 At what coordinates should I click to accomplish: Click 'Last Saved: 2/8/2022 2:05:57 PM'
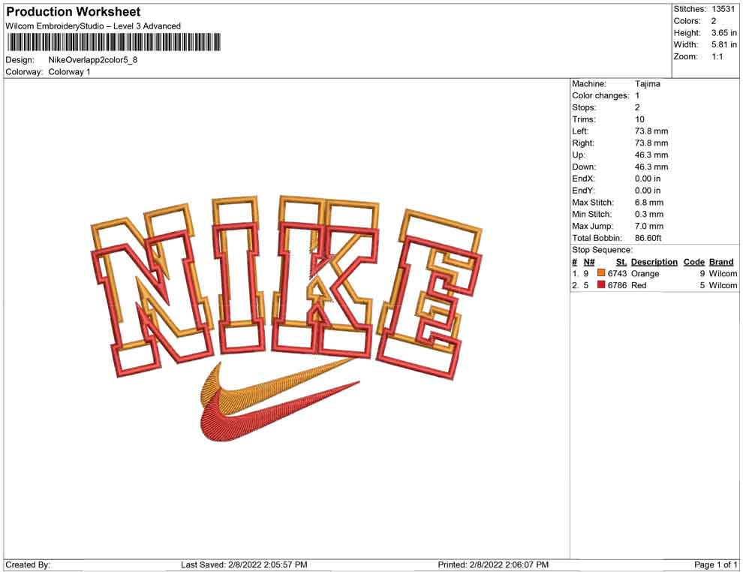pyautogui.click(x=244, y=564)
